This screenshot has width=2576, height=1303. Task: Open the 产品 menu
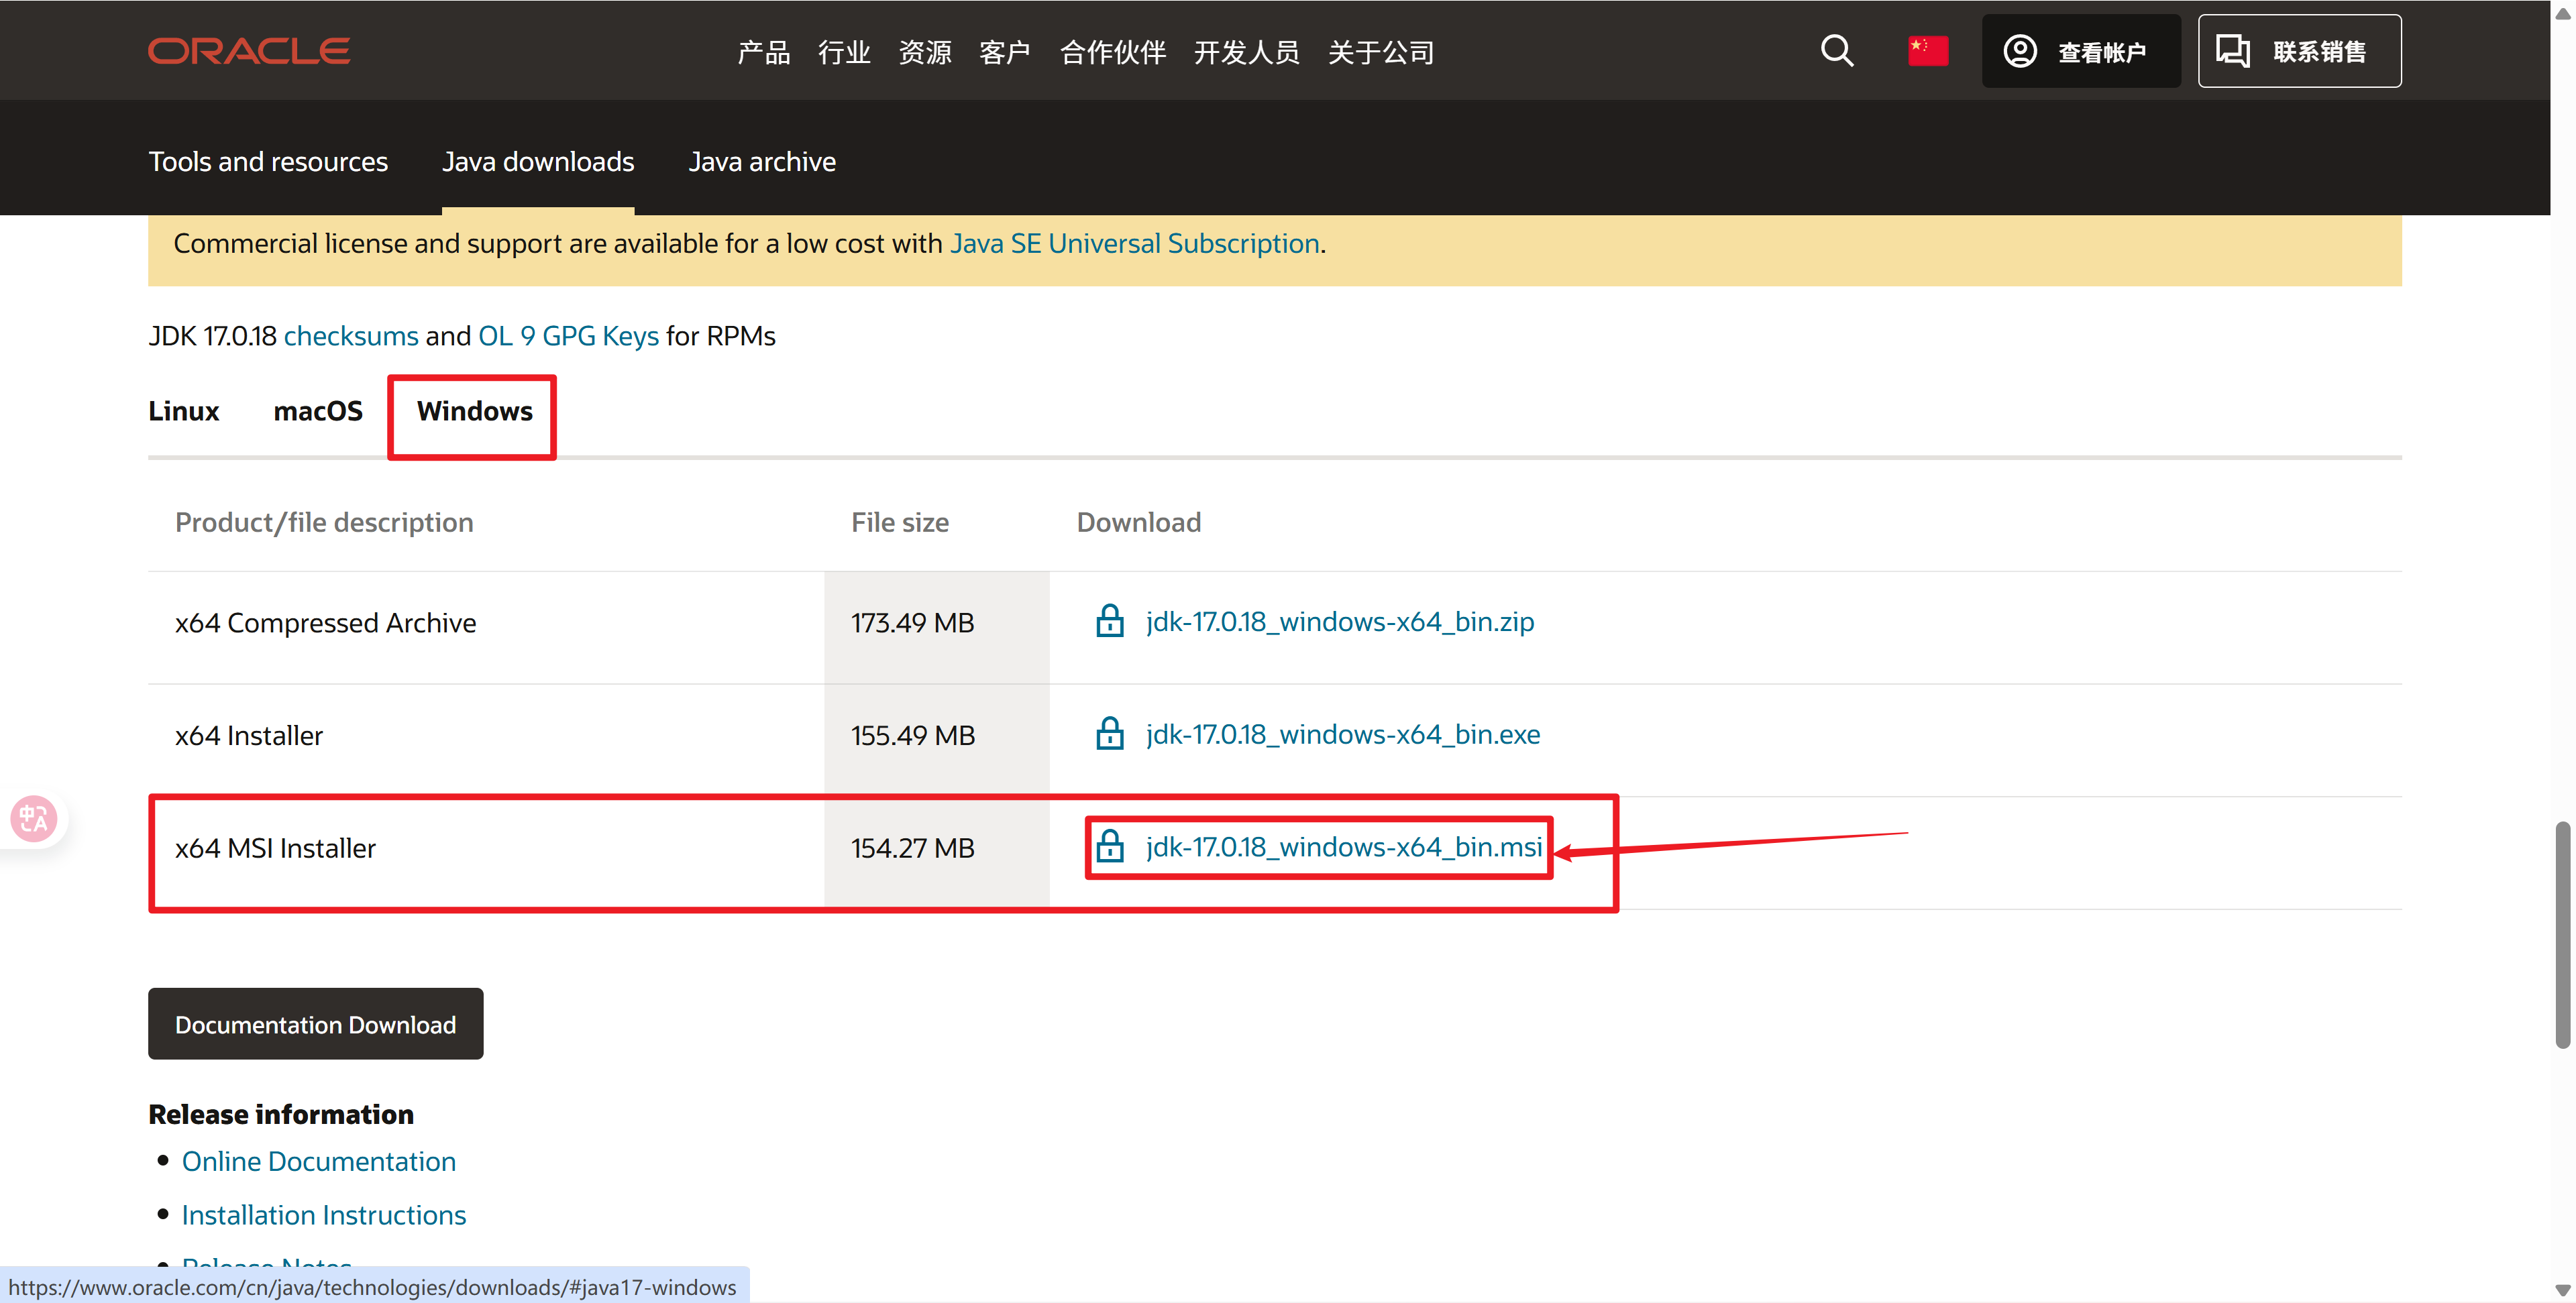tap(764, 52)
